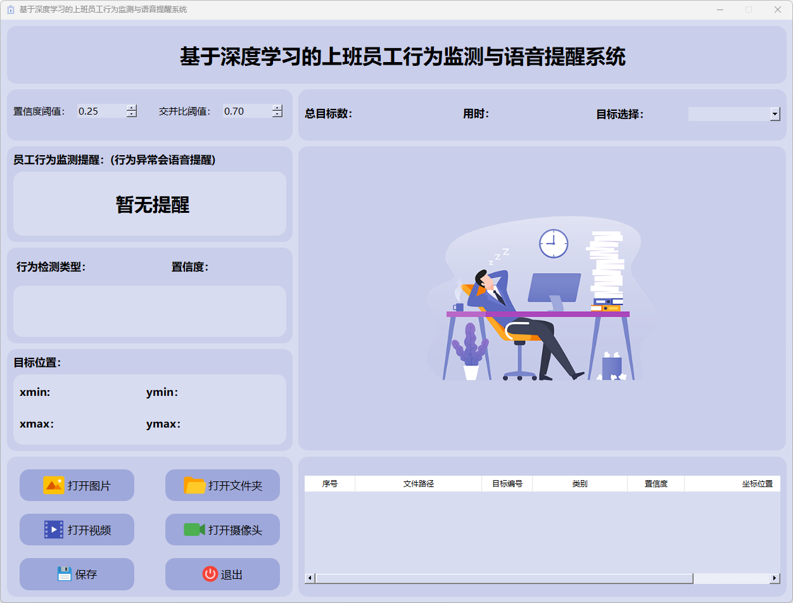Click the 目标编号 column header
Screen dimensions: 793x603
pos(507,483)
